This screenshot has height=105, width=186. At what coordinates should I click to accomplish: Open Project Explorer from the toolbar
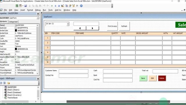pos(67,6)
